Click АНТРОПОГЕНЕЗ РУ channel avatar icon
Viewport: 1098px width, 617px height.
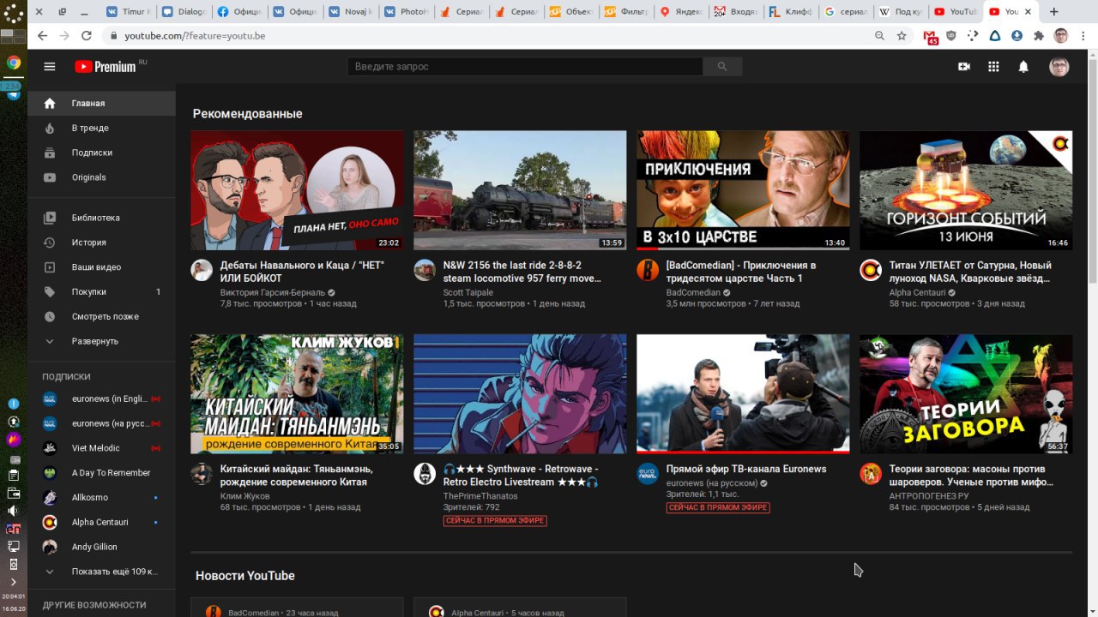871,474
